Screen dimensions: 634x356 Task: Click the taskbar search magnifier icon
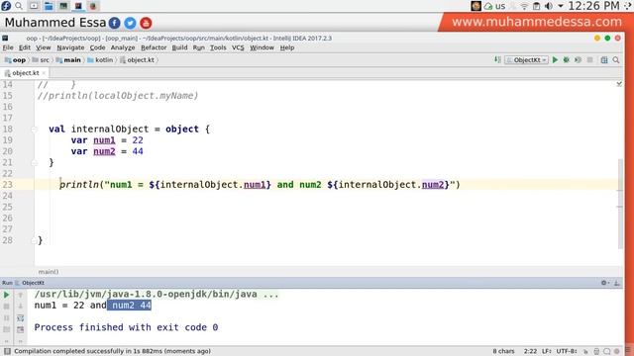[x=19, y=6]
